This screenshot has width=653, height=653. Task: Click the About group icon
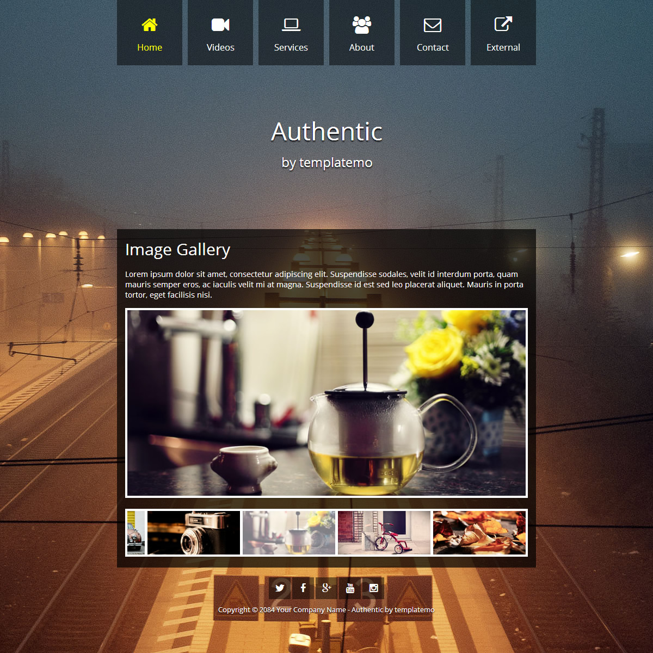[362, 24]
